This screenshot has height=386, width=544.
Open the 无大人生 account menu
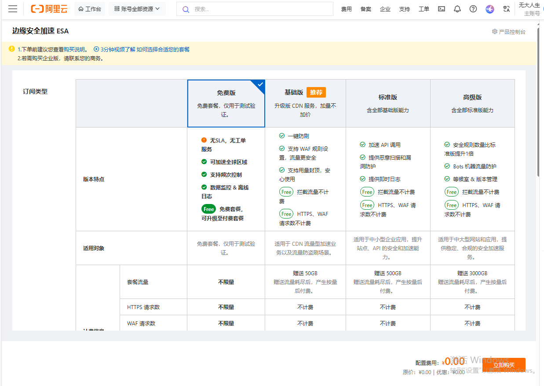[x=529, y=9]
